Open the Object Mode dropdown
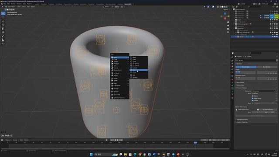This screenshot has width=279, height=157. tap(10, 7)
